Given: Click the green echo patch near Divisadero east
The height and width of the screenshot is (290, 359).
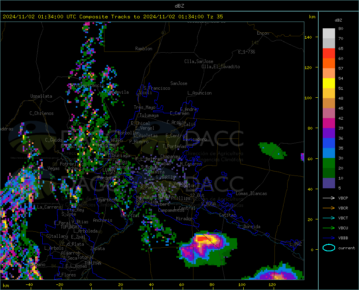Looking at the screenshot, I should [x=272, y=150].
